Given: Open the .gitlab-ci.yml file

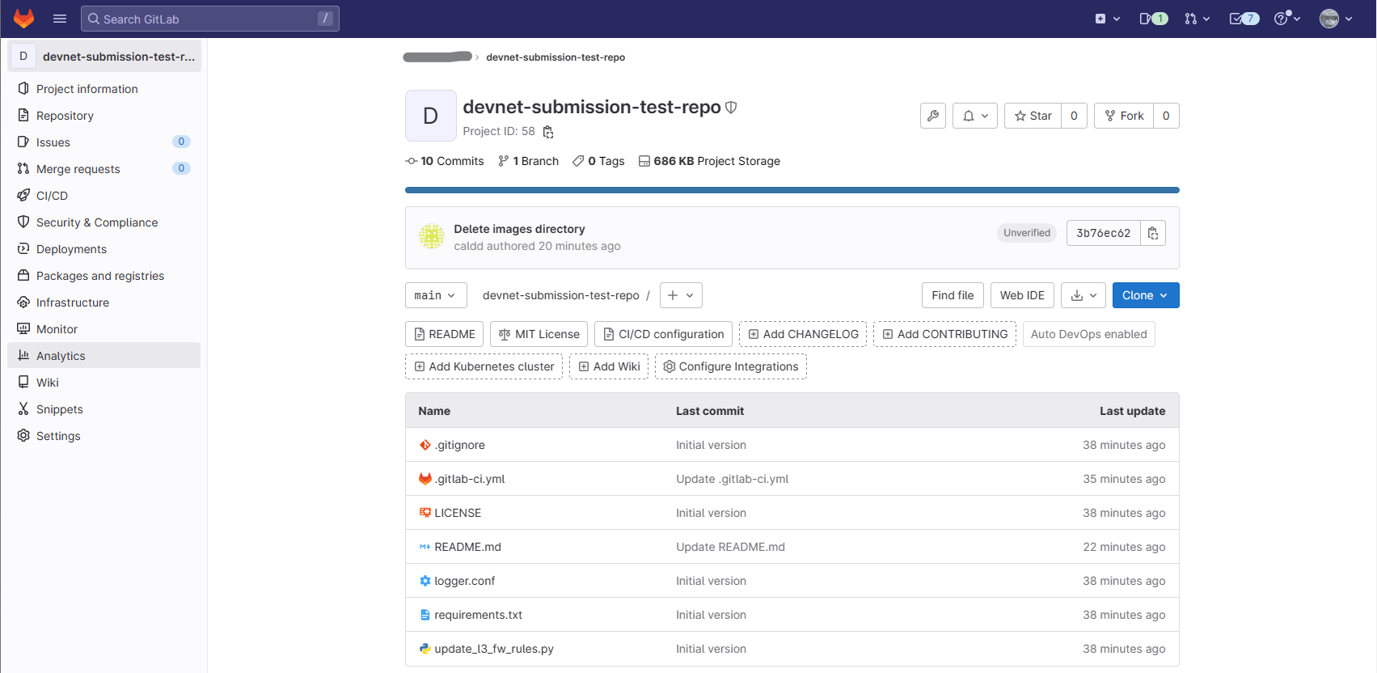Looking at the screenshot, I should (469, 479).
